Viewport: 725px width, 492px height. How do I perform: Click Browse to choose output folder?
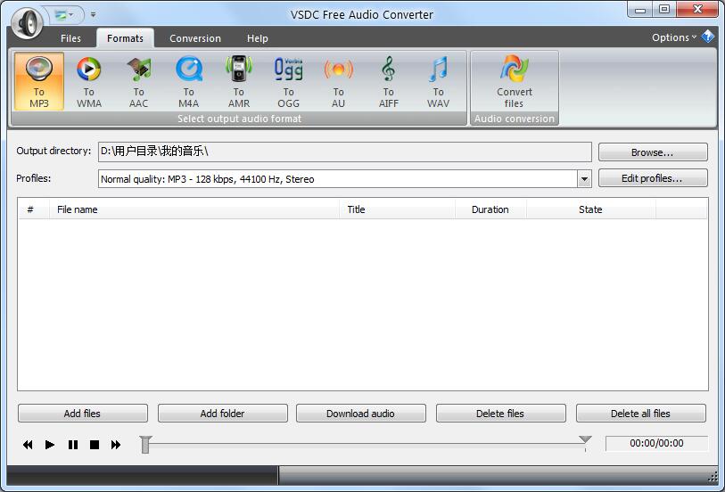(653, 152)
